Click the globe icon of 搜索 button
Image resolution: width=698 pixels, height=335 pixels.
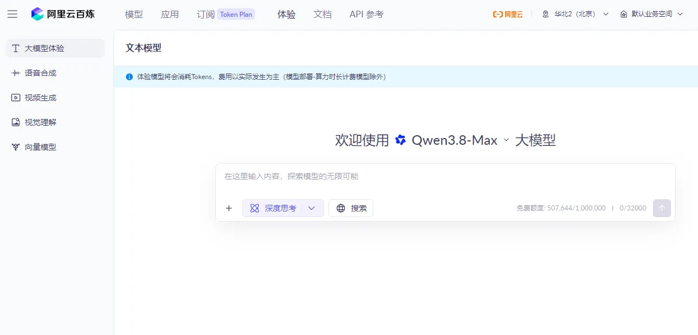pyautogui.click(x=341, y=208)
